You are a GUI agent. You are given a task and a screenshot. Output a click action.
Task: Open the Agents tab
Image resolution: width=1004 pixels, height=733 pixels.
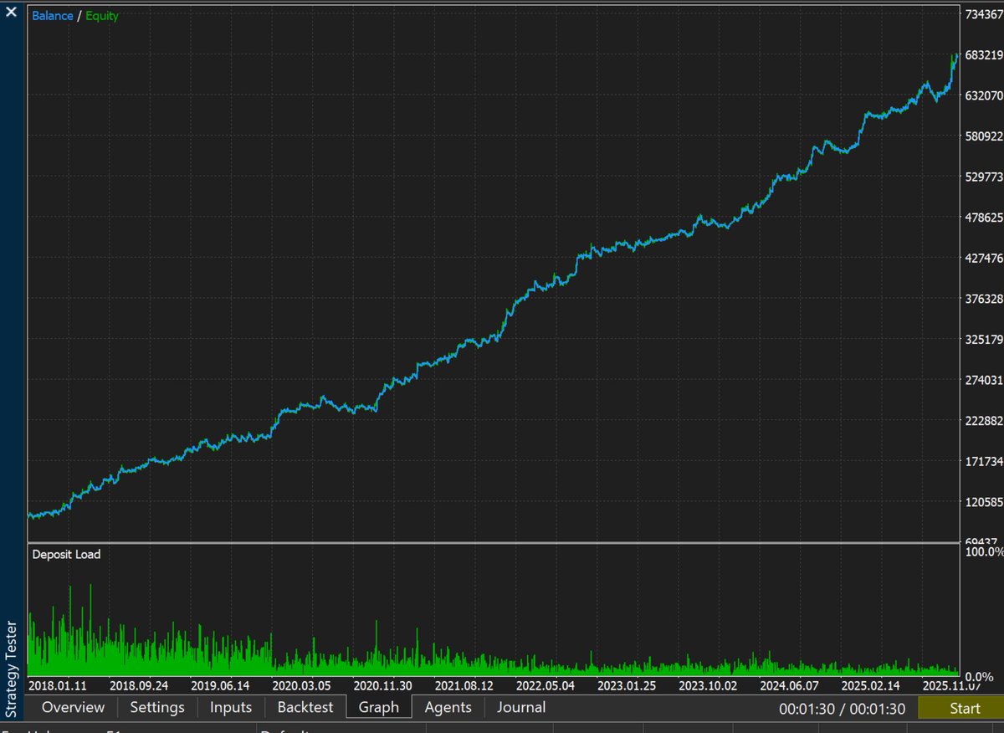[x=448, y=707]
